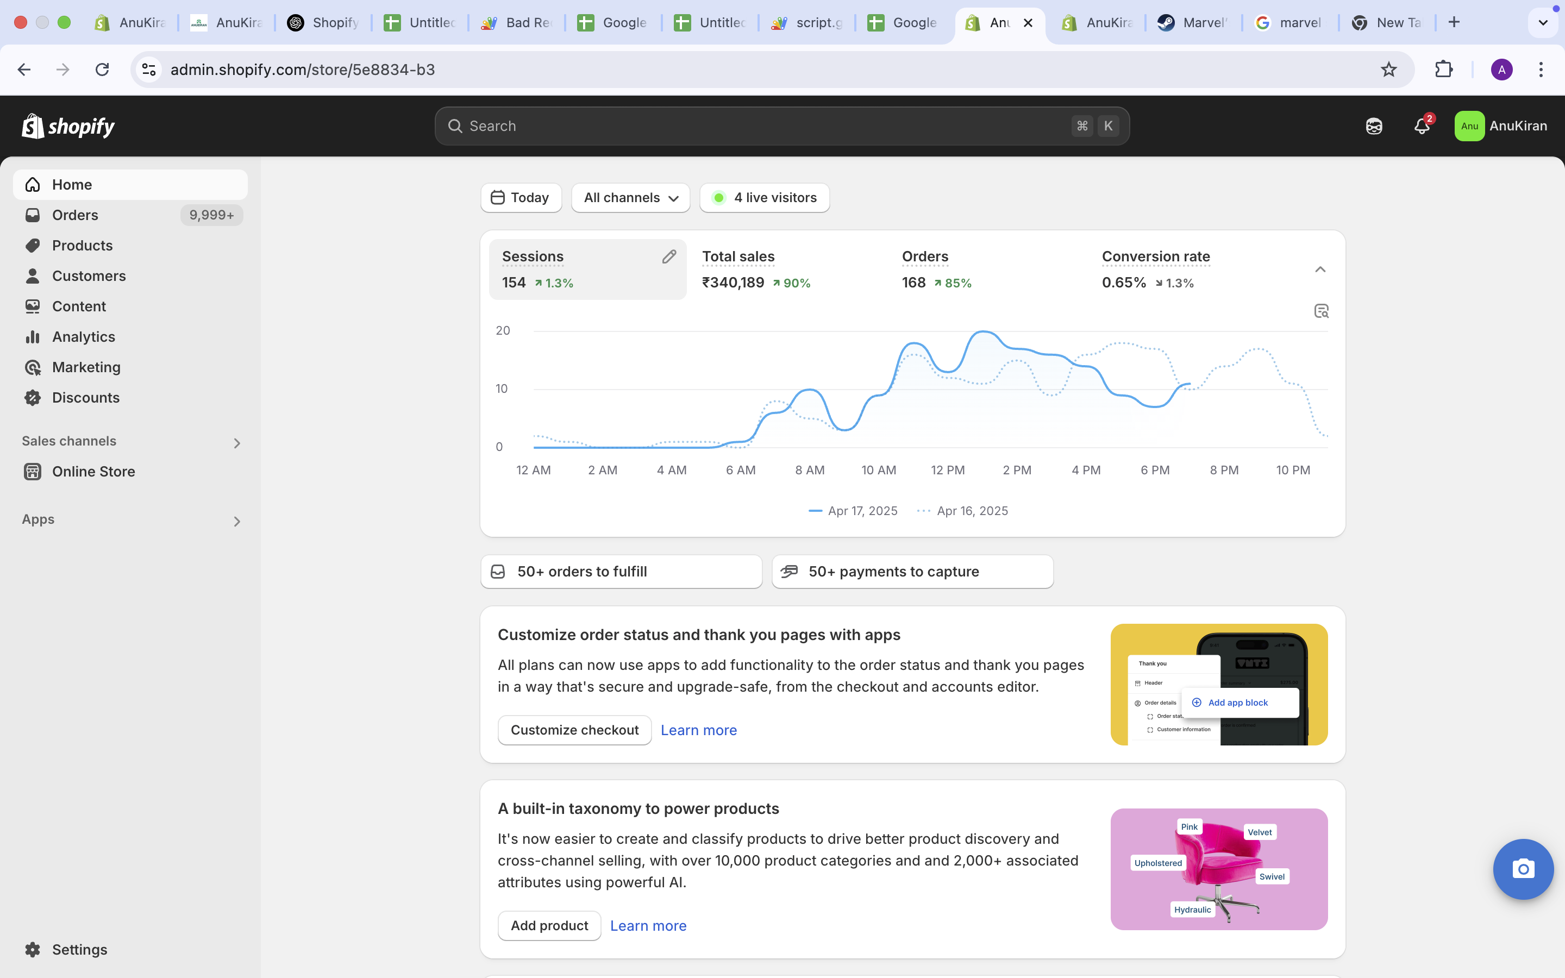Open the All channels dropdown

point(629,197)
